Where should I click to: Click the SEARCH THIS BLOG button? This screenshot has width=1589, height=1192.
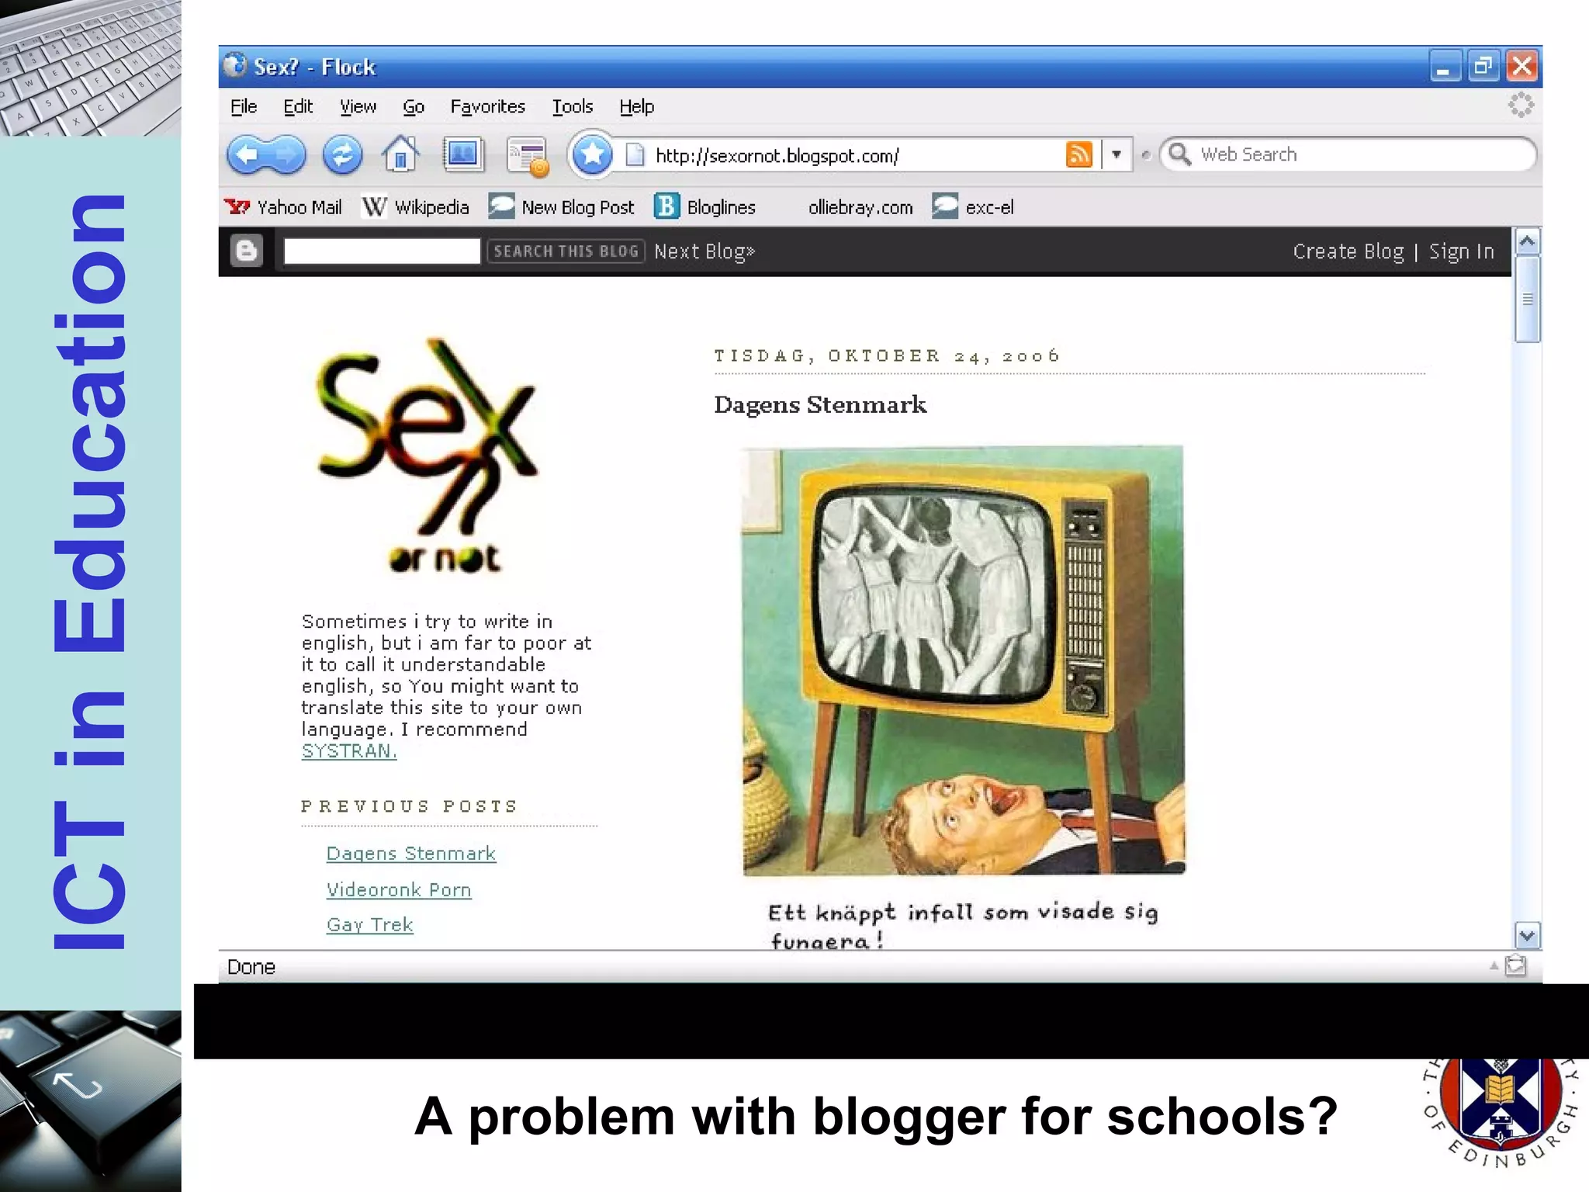point(566,251)
